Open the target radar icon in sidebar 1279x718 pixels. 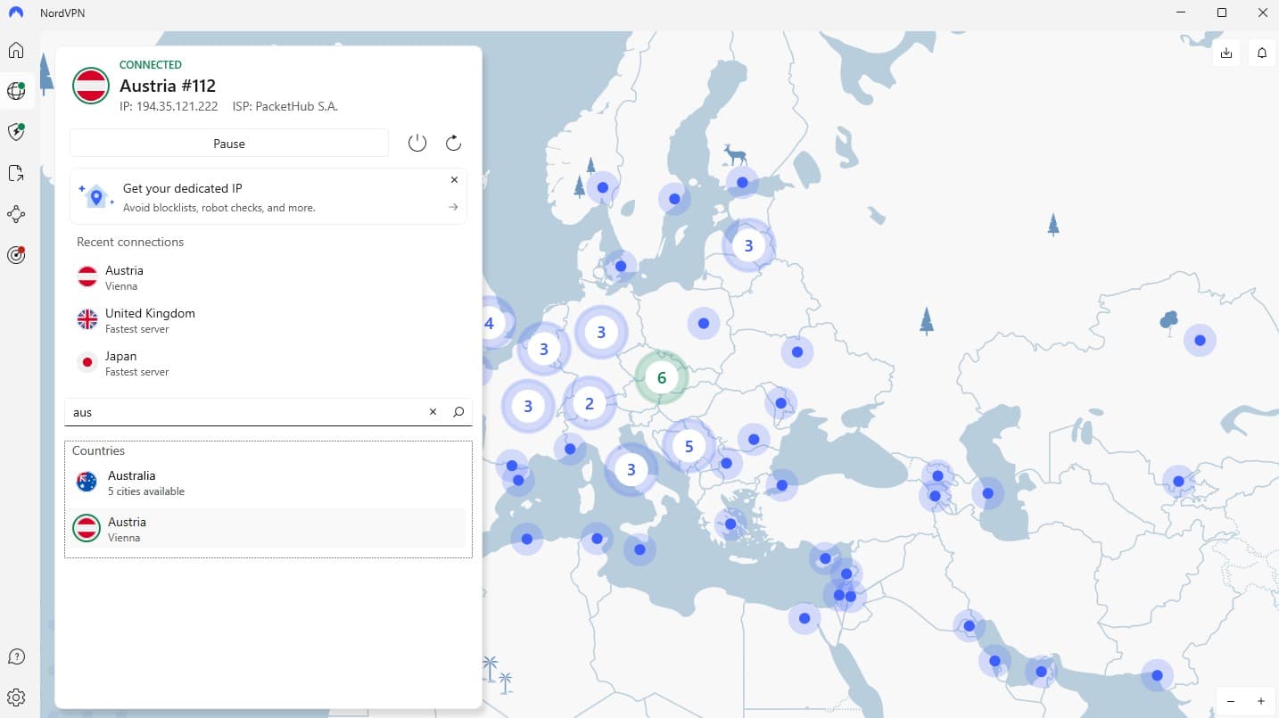pyautogui.click(x=16, y=255)
